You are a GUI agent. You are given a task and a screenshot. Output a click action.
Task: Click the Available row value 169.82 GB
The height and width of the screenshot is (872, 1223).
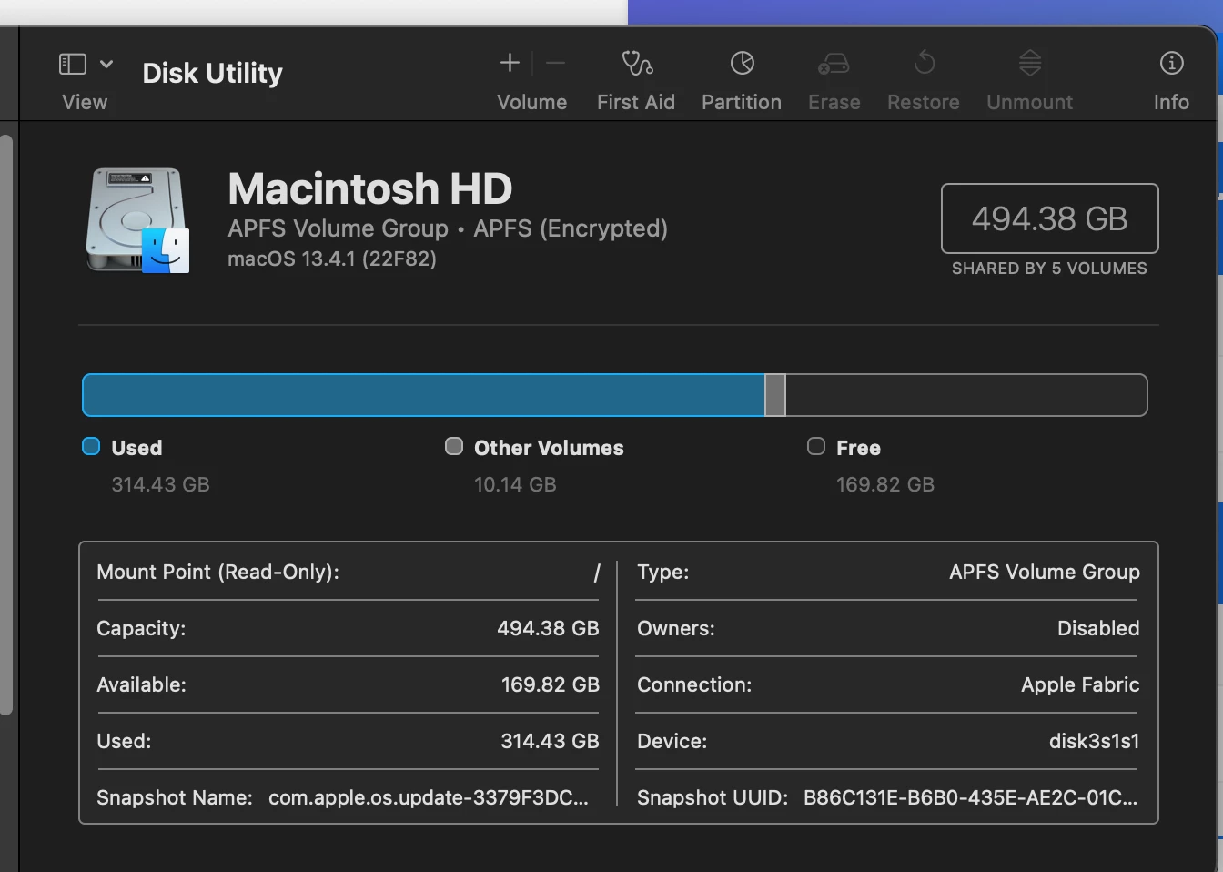click(x=551, y=684)
